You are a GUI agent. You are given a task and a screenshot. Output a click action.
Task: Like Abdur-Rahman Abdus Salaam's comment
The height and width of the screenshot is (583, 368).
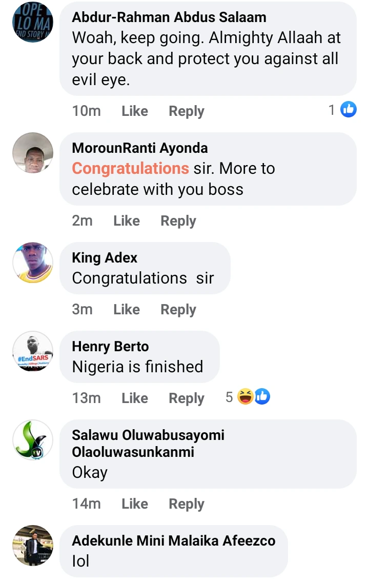(135, 111)
